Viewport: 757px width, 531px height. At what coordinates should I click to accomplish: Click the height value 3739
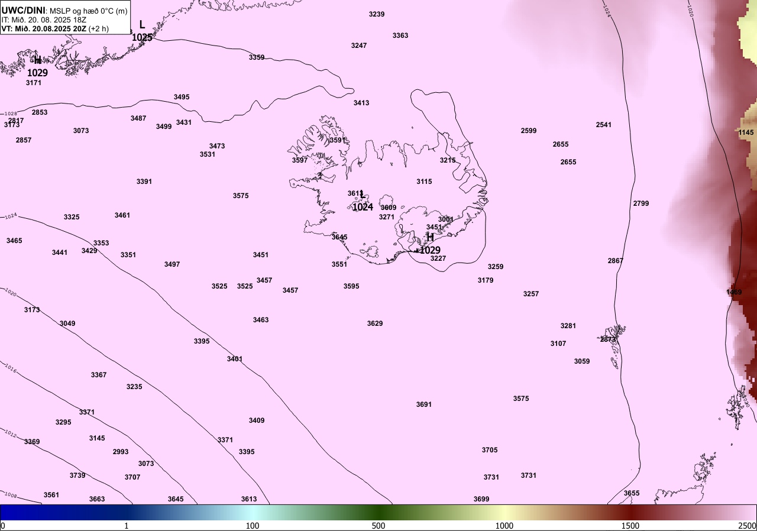77,475
